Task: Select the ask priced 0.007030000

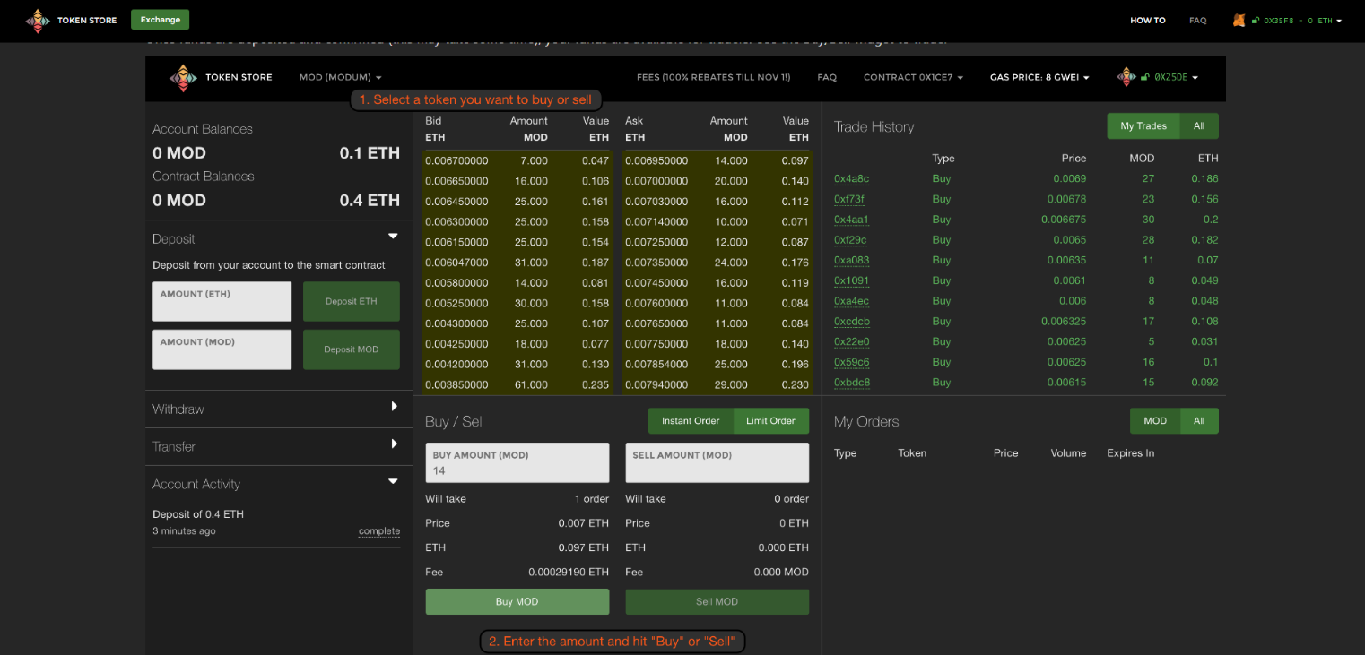Action: coord(717,202)
